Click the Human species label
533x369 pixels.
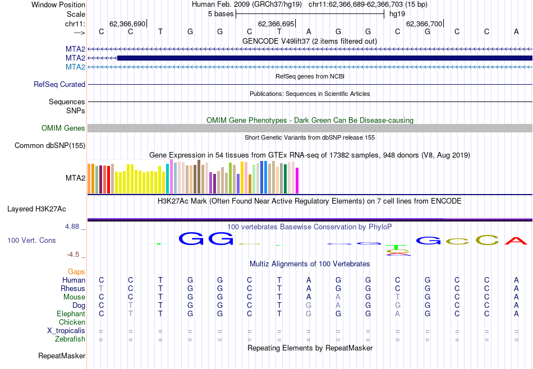click(73, 280)
